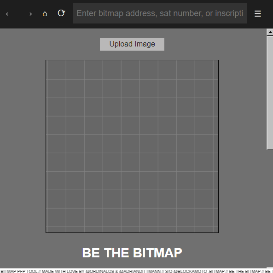The image size is (273, 273).
Task: Click the BE THE BITMAP heading
Action: [x=132, y=253]
